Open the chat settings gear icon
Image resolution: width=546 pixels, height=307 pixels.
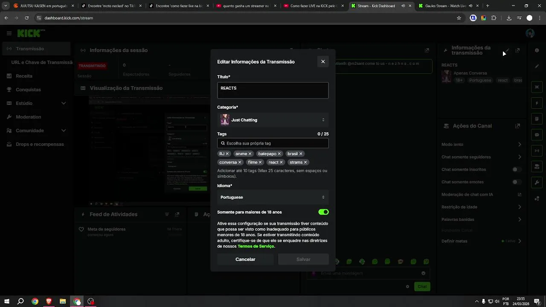tap(407, 287)
